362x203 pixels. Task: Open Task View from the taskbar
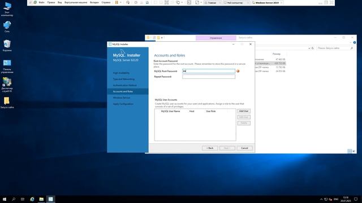pos(23,199)
